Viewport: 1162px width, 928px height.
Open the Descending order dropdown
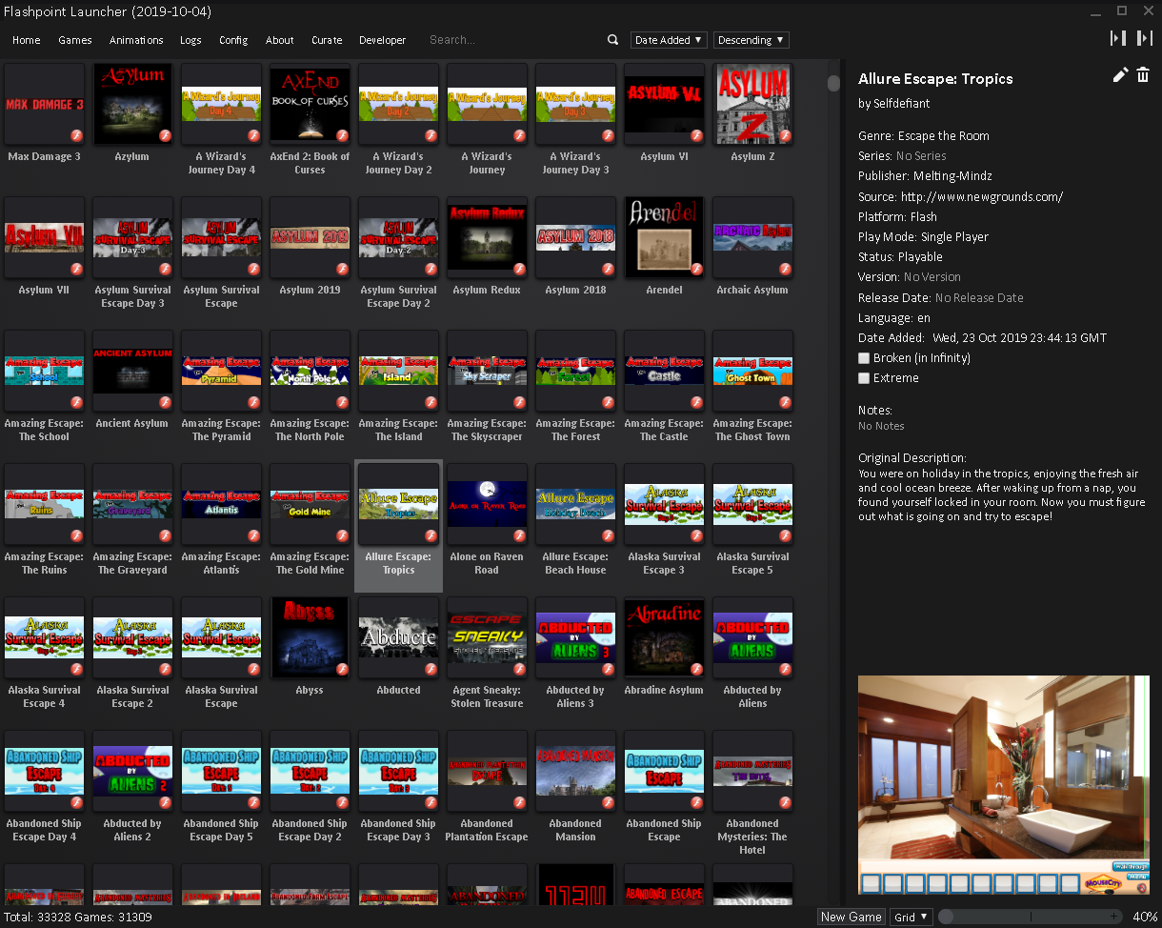751,40
